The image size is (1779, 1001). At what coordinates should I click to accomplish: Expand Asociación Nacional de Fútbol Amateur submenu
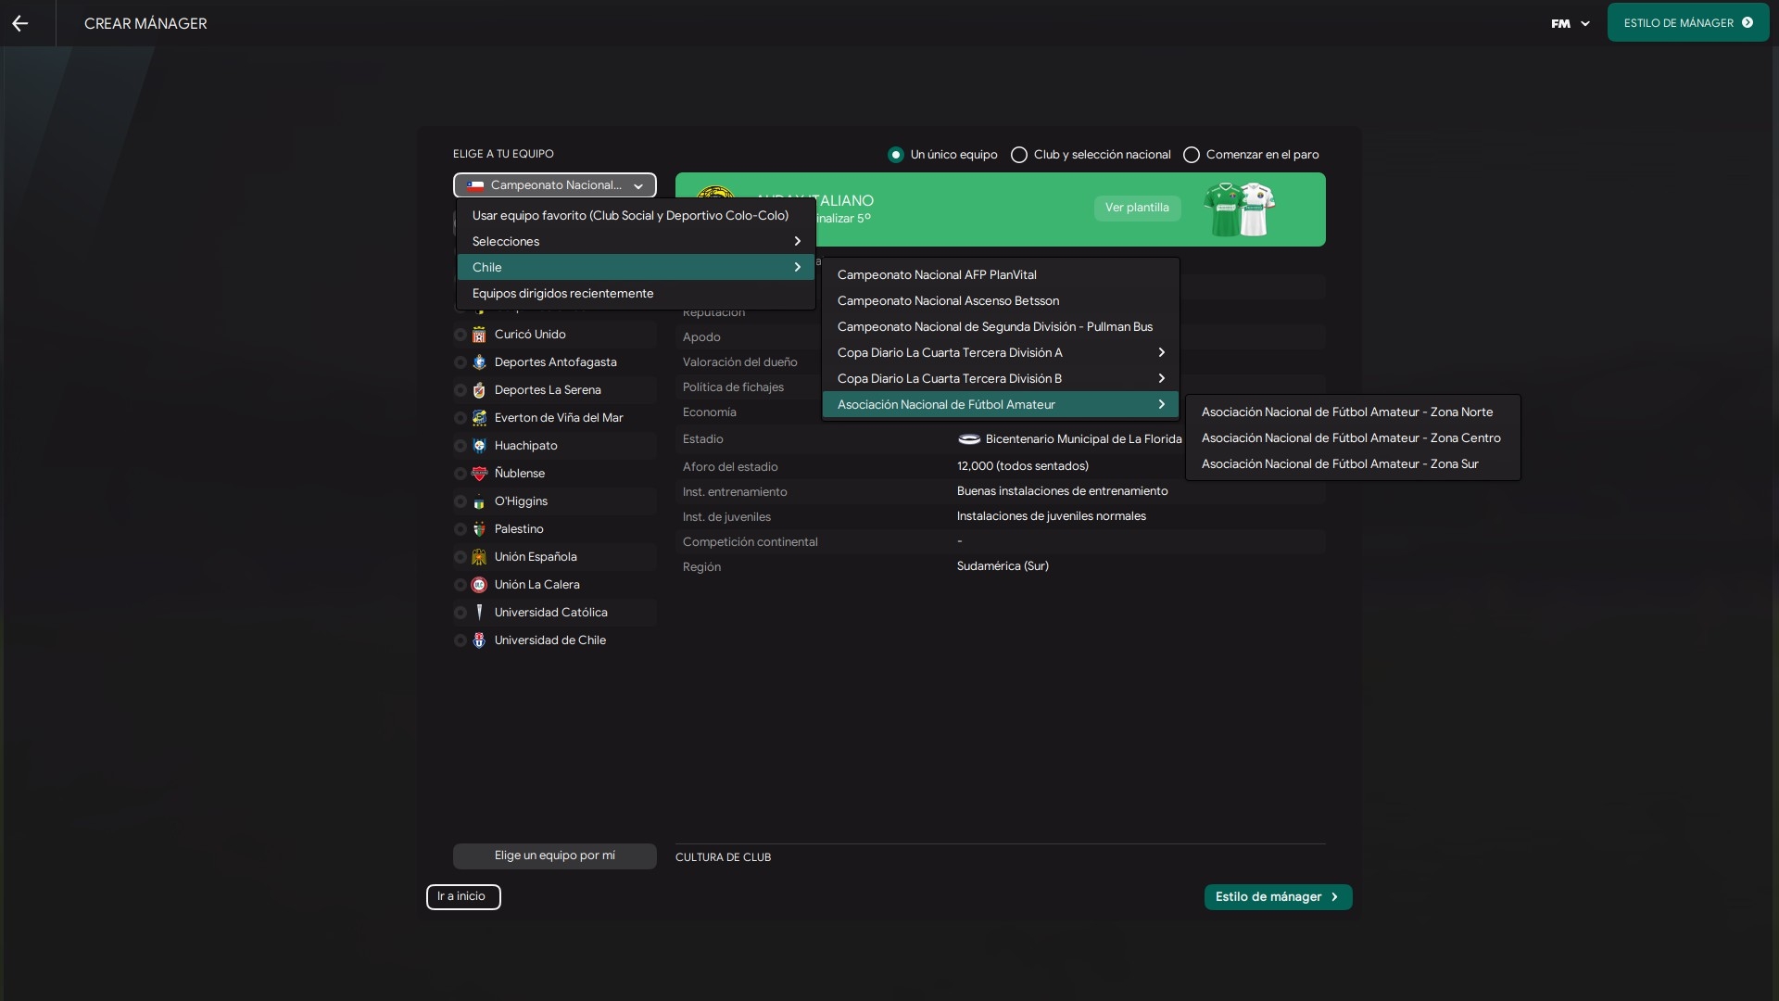(x=1001, y=404)
